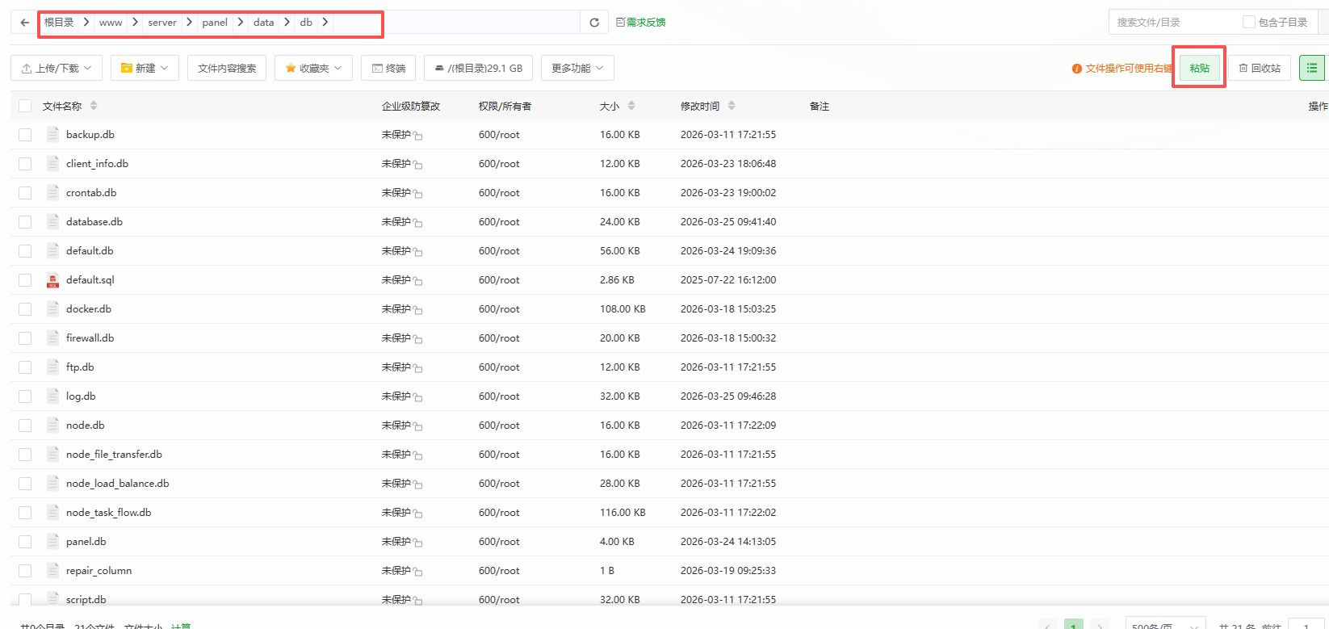Viewport: 1329px width, 629px height.
Task: Open the 回收站 recycle bin
Action: pos(1260,68)
